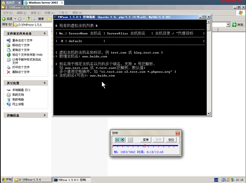Open the 编辑(E) menu

pyautogui.click(x=22, y=13)
